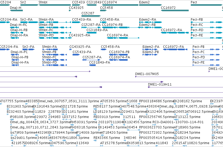Select the CG5287-RA transcript label
This screenshot has width=223, height=147.
point(91,25)
